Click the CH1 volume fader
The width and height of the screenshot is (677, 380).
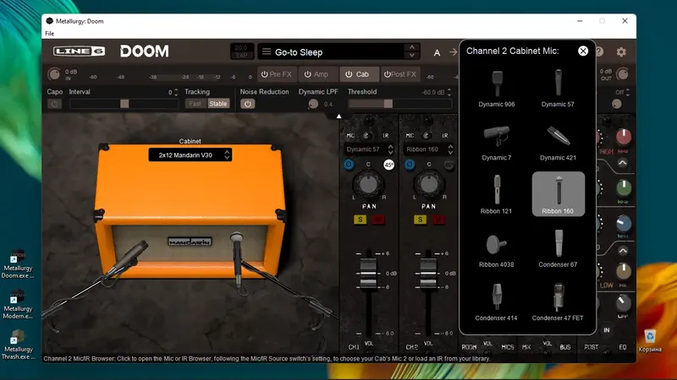click(x=368, y=273)
